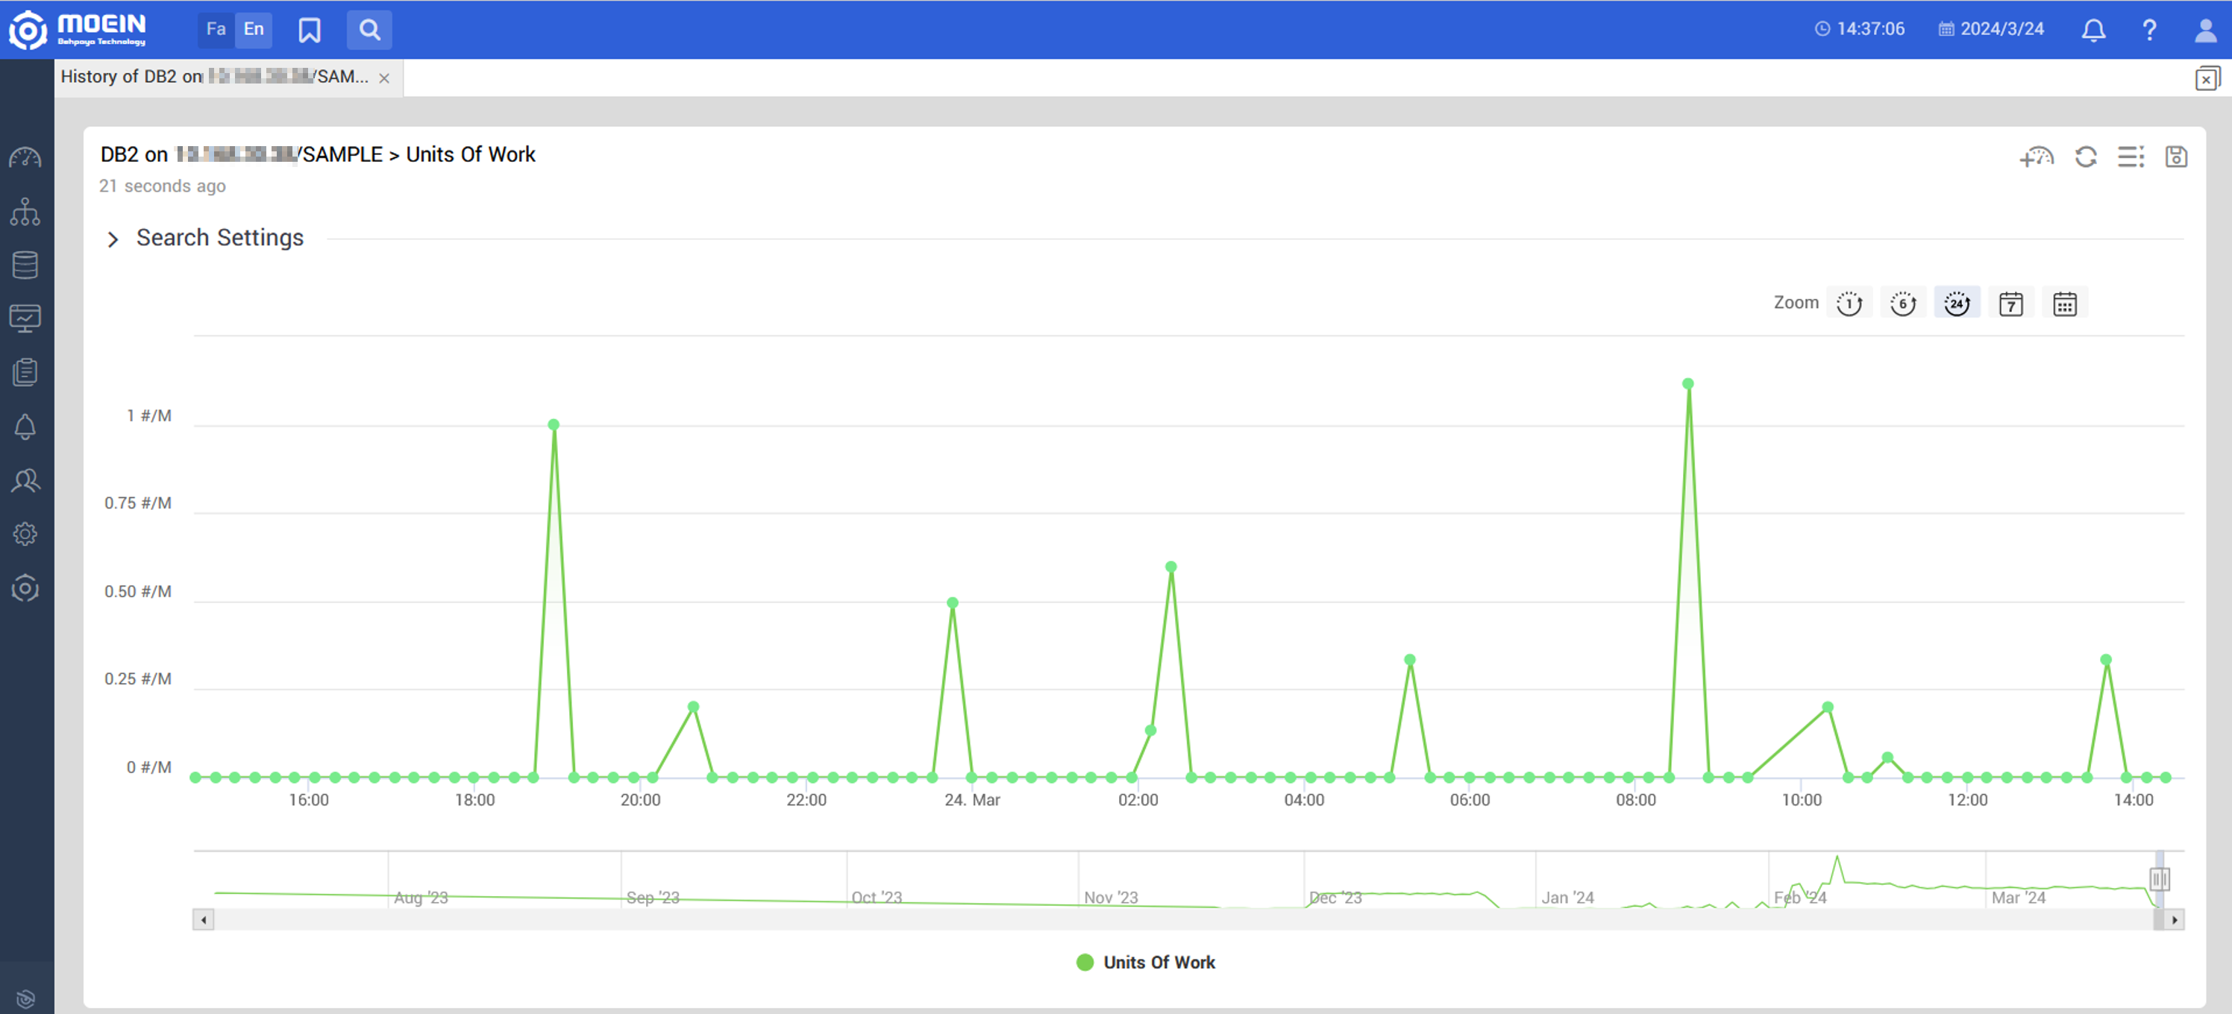Click the data peak before 24. Mar
Screen dimensions: 2232x1014
[952, 602]
